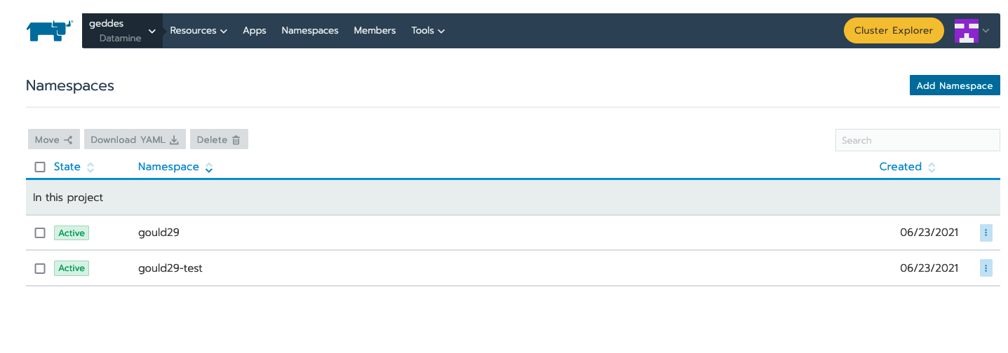Focus the namespace Search field
Image resolution: width=1008 pixels, height=353 pixels.
click(x=917, y=140)
